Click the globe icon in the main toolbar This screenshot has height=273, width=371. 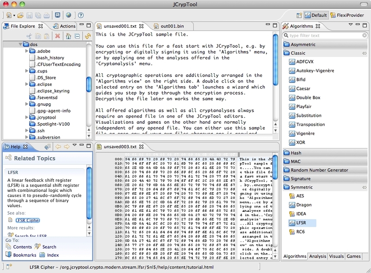coord(69,15)
